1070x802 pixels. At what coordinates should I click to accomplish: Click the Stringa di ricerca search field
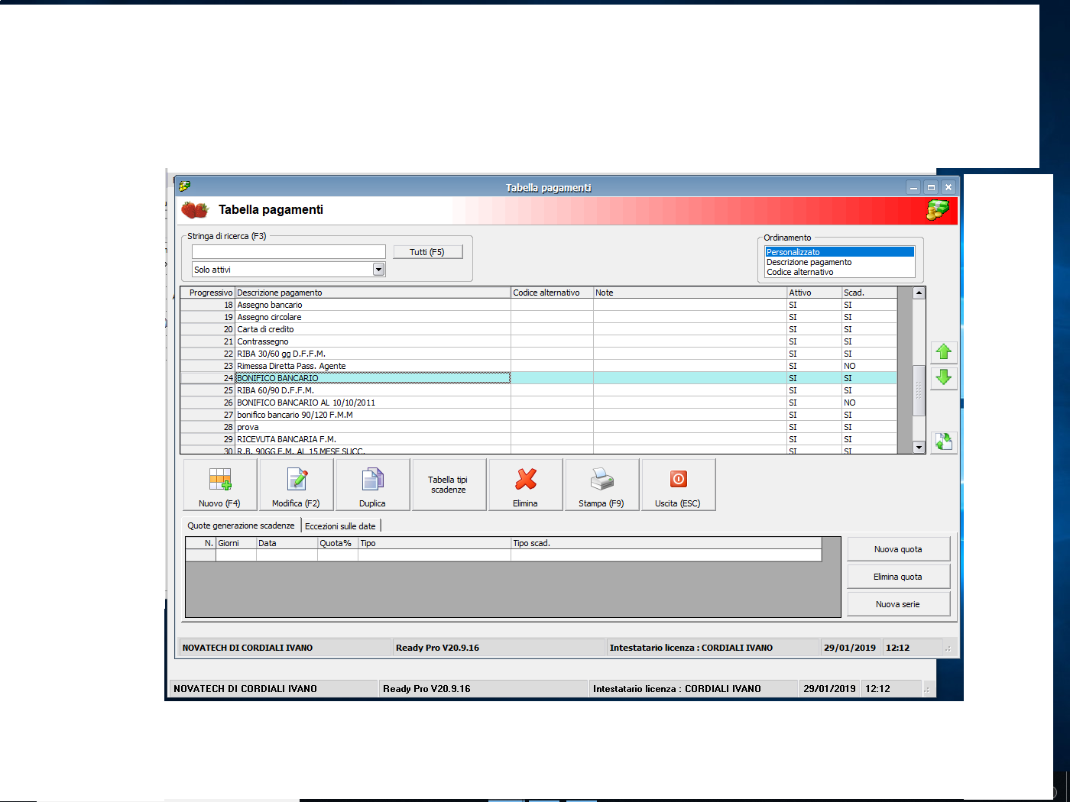pos(289,252)
